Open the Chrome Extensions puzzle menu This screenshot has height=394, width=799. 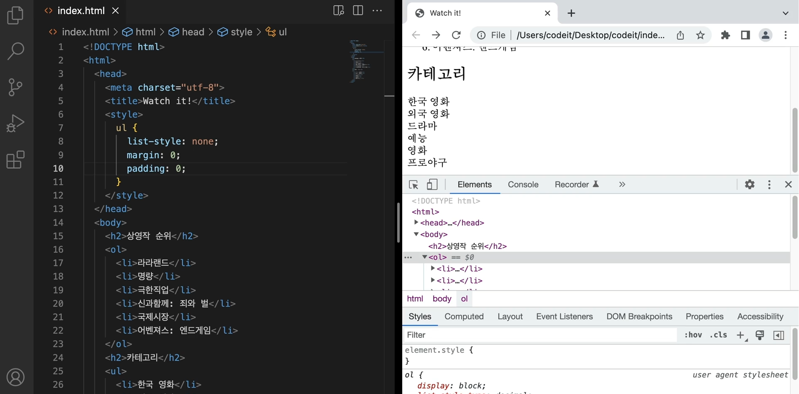tap(725, 35)
